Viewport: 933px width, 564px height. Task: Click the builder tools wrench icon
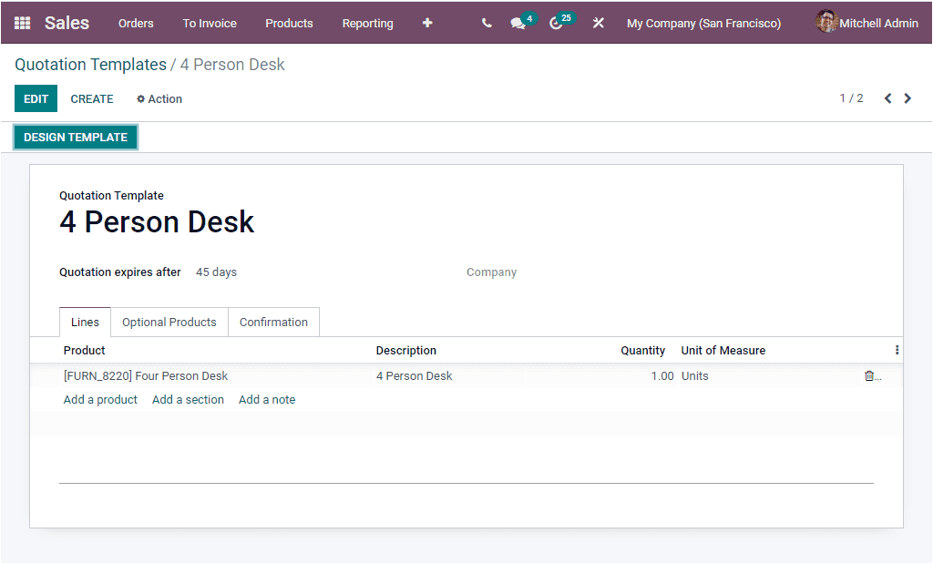tap(599, 23)
